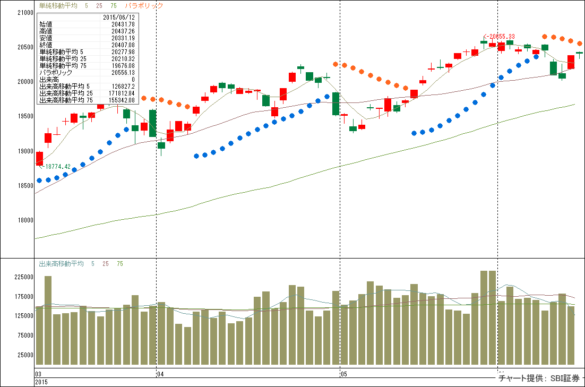Open the チャート提供：SBI証券 credit link
This screenshot has height=387, width=585.
[x=539, y=379]
